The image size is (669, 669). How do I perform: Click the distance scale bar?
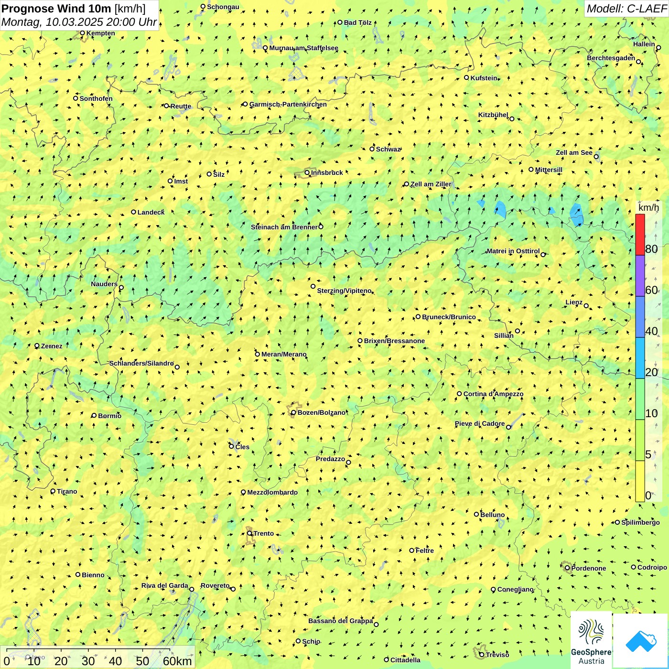(98, 657)
